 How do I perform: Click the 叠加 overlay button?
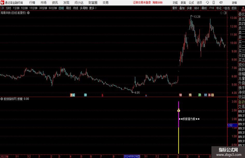[x=182, y=8]
